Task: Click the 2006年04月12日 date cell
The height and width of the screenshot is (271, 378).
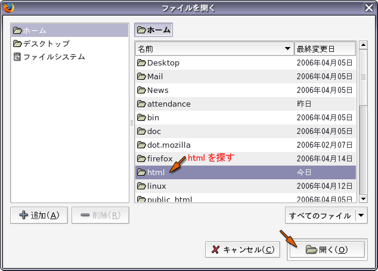Action: pos(324,186)
